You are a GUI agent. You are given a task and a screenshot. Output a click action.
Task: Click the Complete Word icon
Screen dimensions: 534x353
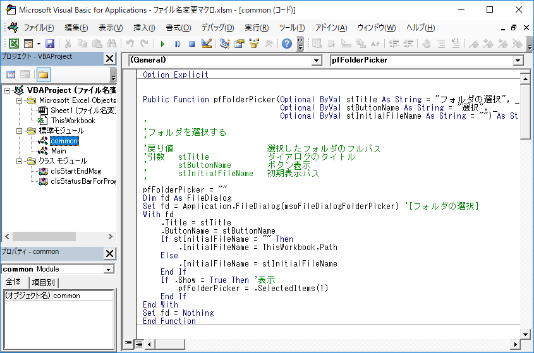pyautogui.click(x=375, y=44)
